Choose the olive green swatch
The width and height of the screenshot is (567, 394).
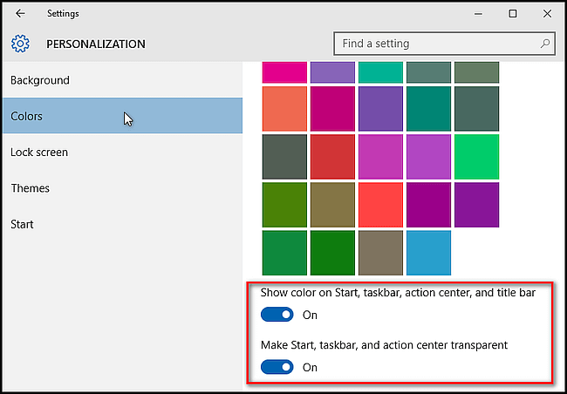pos(284,205)
